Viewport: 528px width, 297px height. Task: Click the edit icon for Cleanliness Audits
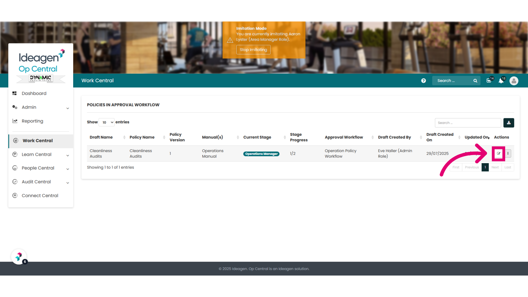coord(499,153)
